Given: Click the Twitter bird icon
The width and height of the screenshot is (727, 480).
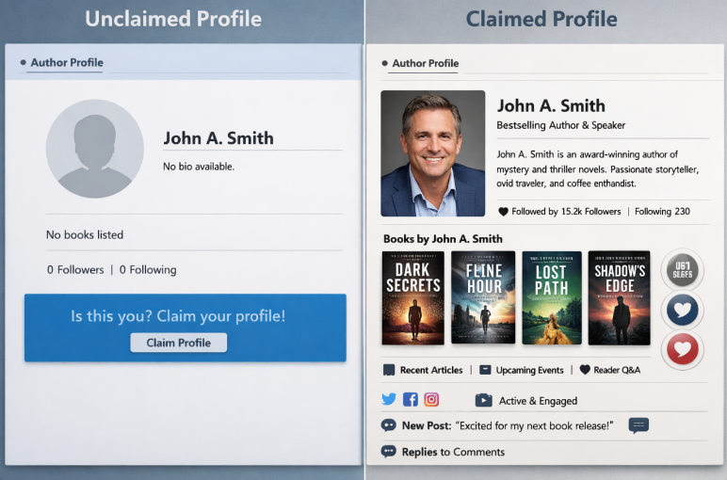Looking at the screenshot, I should click(x=389, y=400).
